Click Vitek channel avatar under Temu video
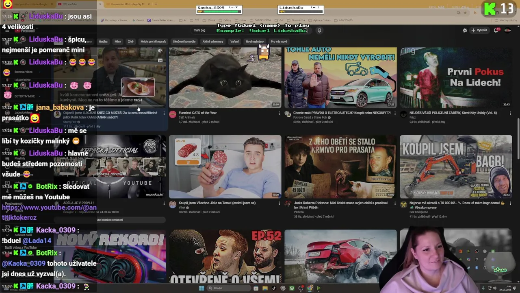This screenshot has height=293, width=520. click(173, 204)
